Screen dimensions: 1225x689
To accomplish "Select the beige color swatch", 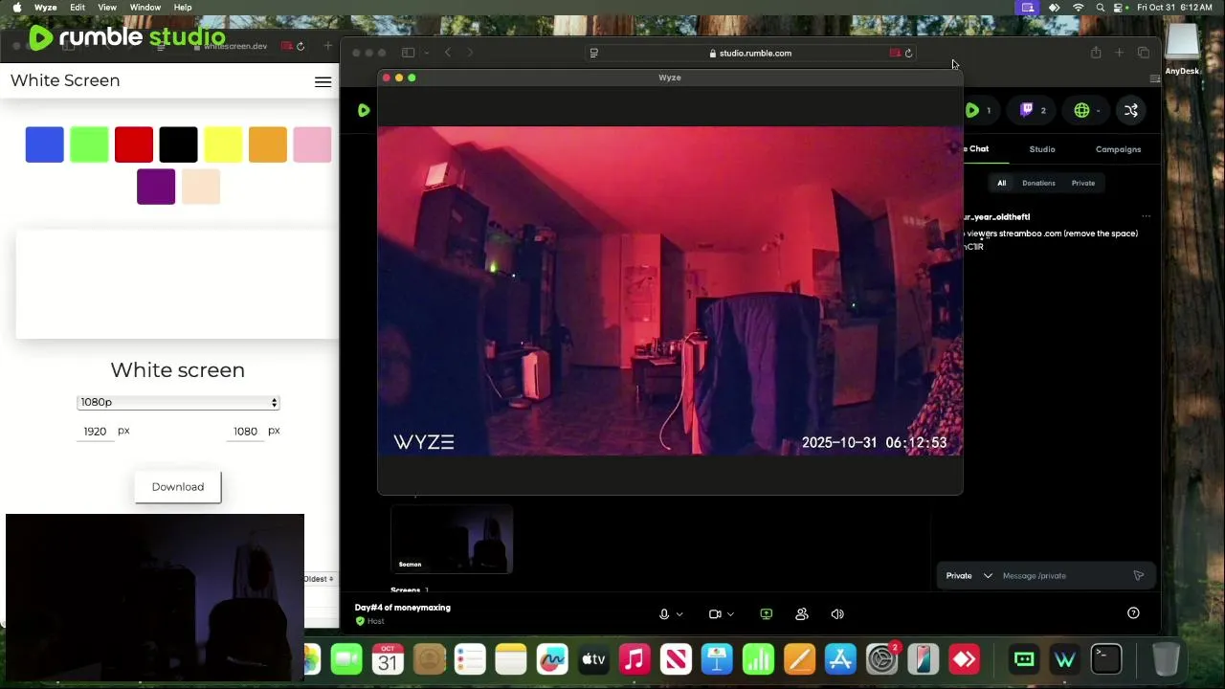I will (x=201, y=187).
